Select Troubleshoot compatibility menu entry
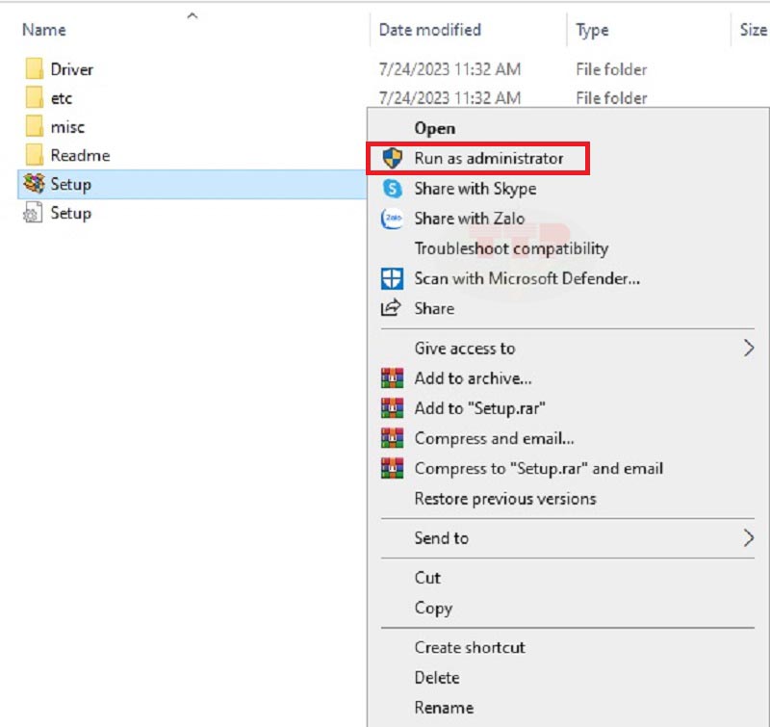Image resolution: width=770 pixels, height=727 pixels. pos(511,248)
